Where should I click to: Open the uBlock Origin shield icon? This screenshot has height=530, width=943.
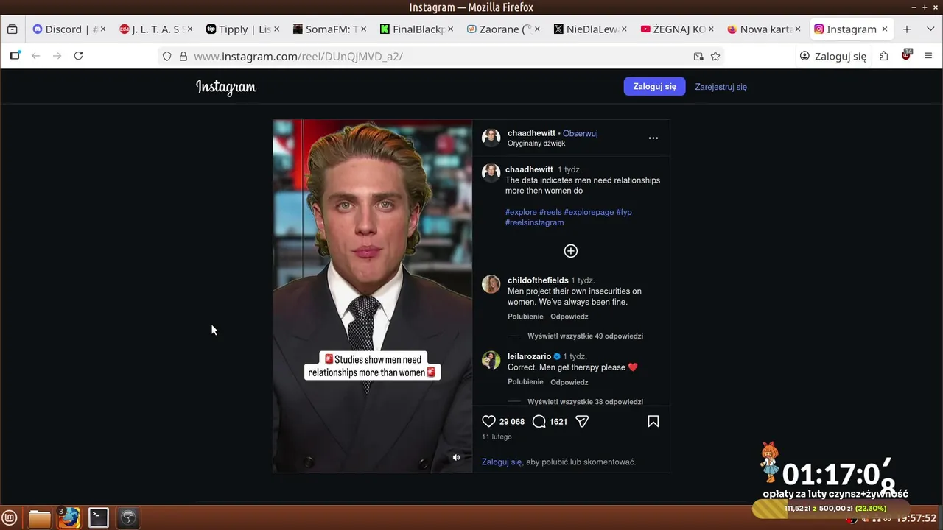tap(906, 56)
